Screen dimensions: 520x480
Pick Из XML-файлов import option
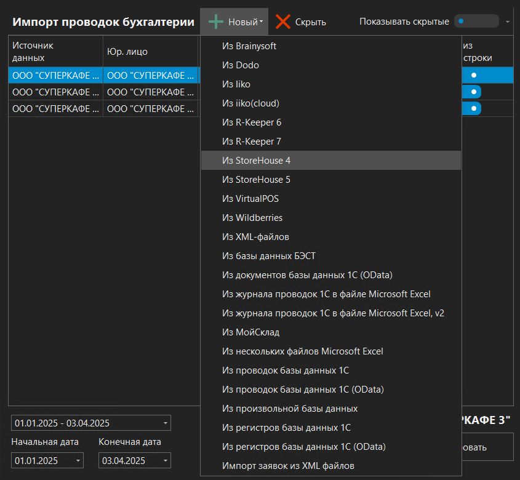point(255,237)
